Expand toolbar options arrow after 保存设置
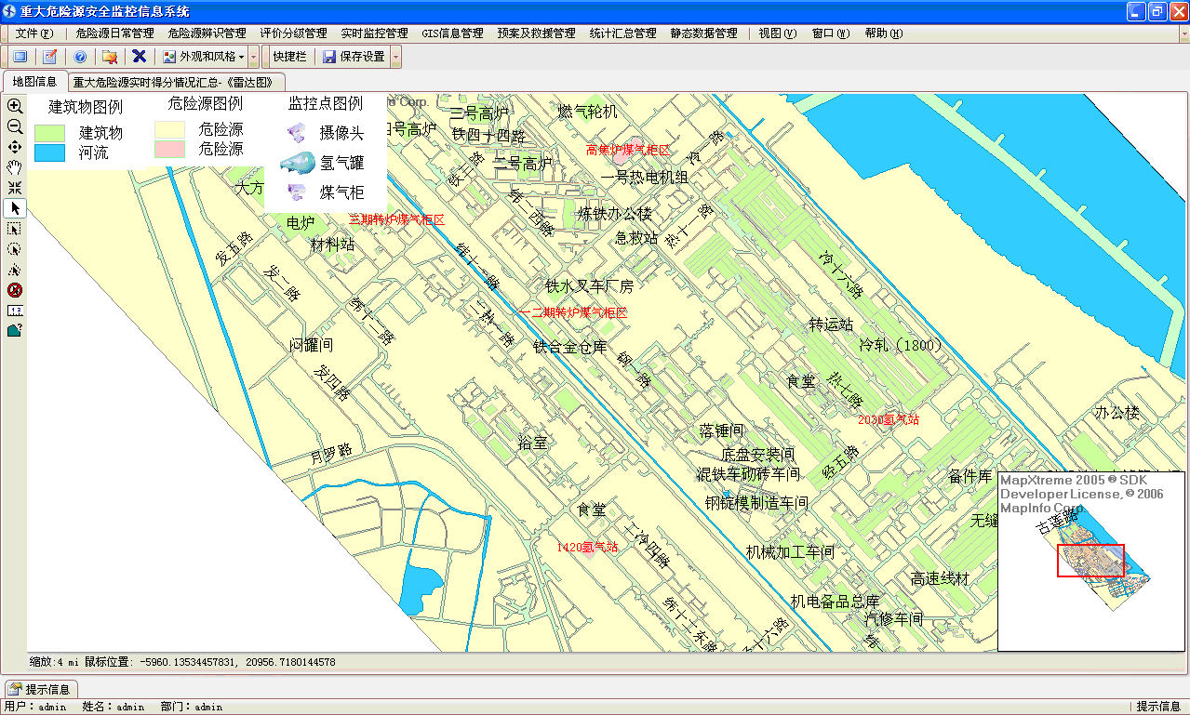The image size is (1190, 715). click(x=396, y=57)
